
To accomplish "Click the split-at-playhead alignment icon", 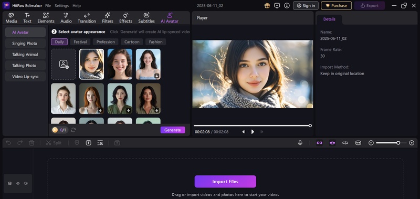I will (345, 143).
